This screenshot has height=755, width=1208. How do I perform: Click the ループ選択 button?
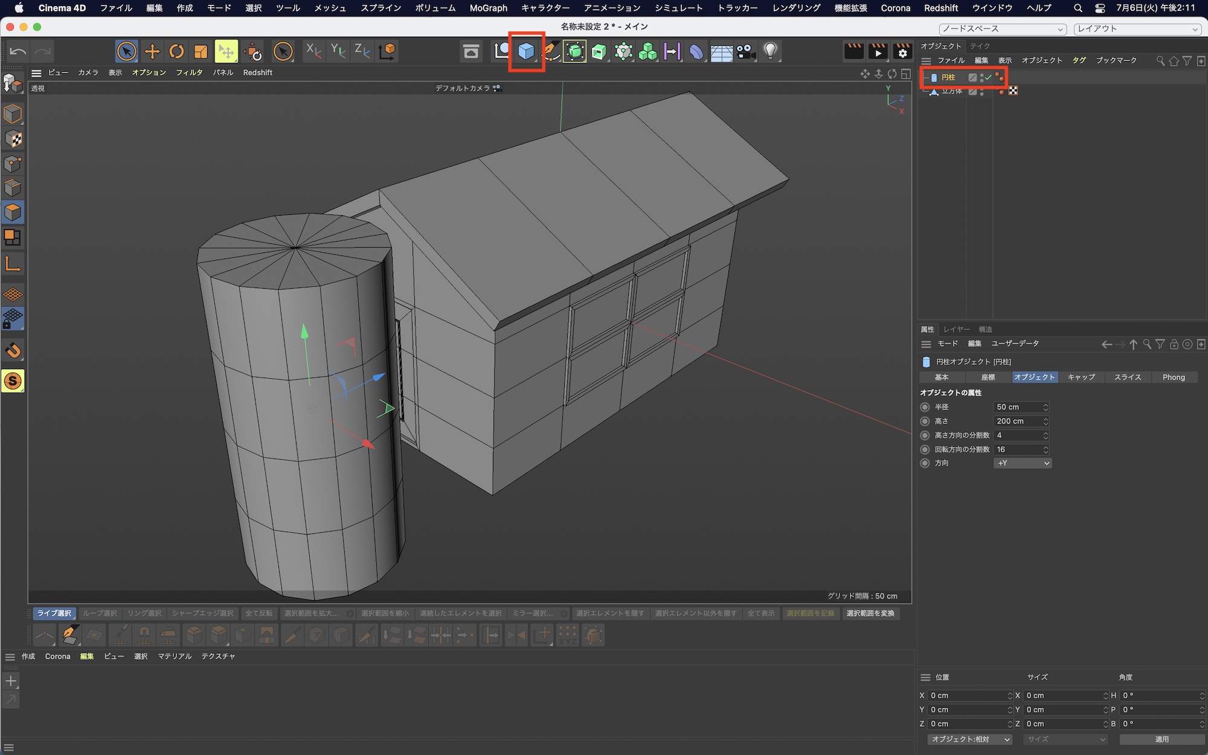click(100, 613)
